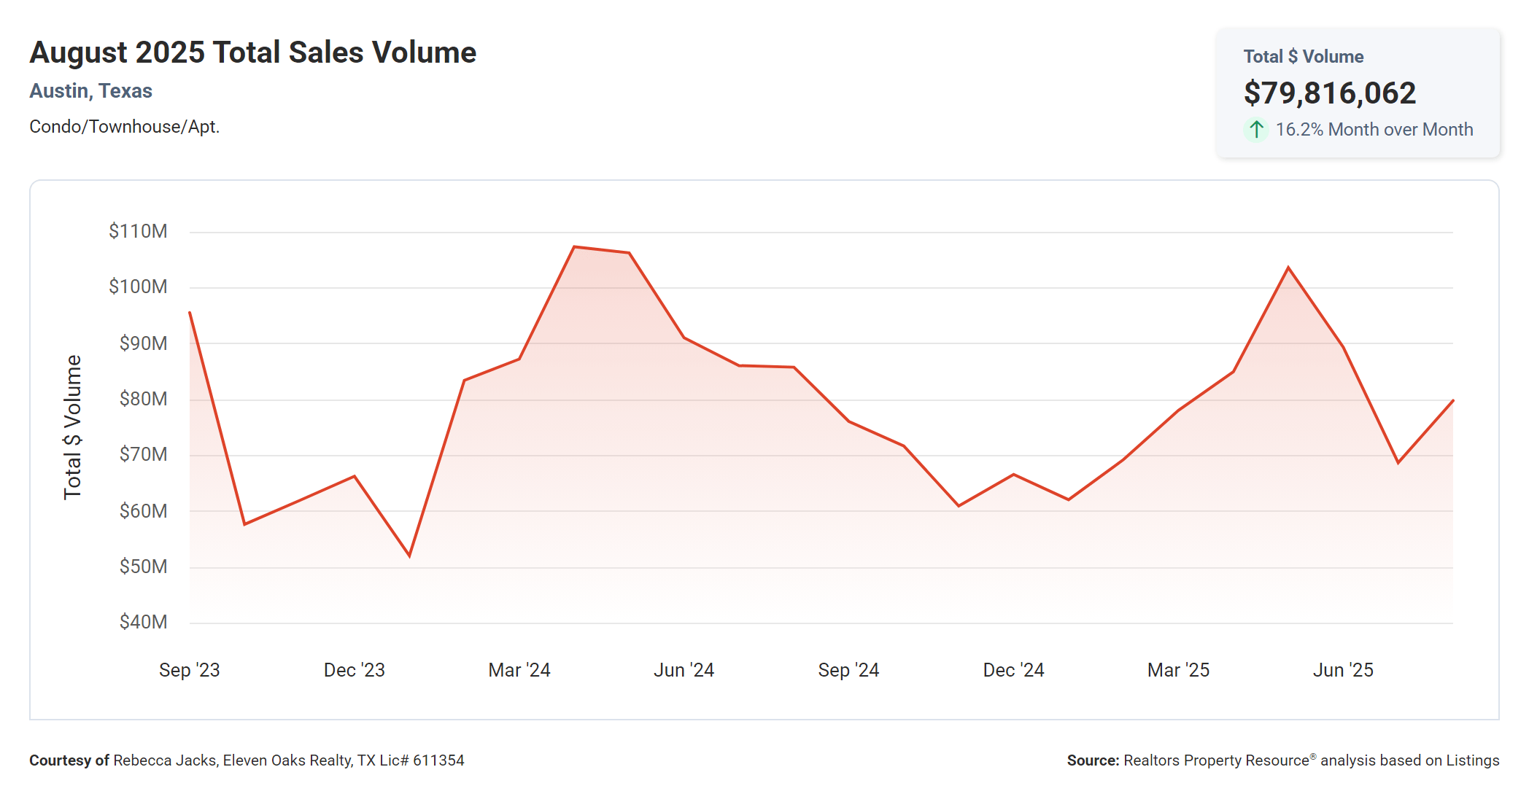Image resolution: width=1529 pixels, height=802 pixels.
Task: Click the Dec '23 x-axis label
Action: click(x=354, y=670)
